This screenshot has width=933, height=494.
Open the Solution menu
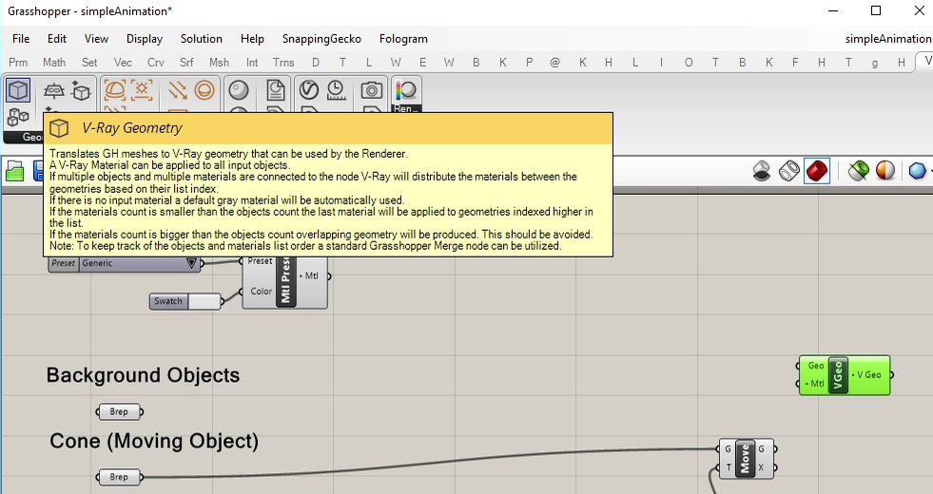click(201, 39)
